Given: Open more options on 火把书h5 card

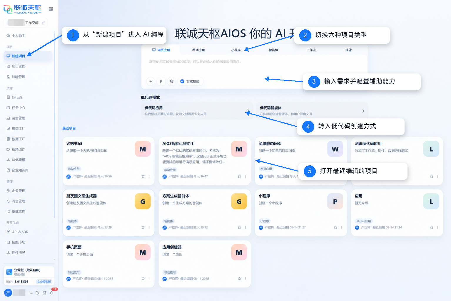Looking at the screenshot, I should (149, 176).
